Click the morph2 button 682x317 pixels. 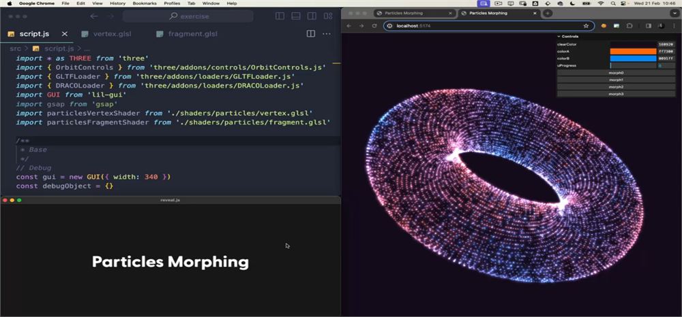point(616,86)
